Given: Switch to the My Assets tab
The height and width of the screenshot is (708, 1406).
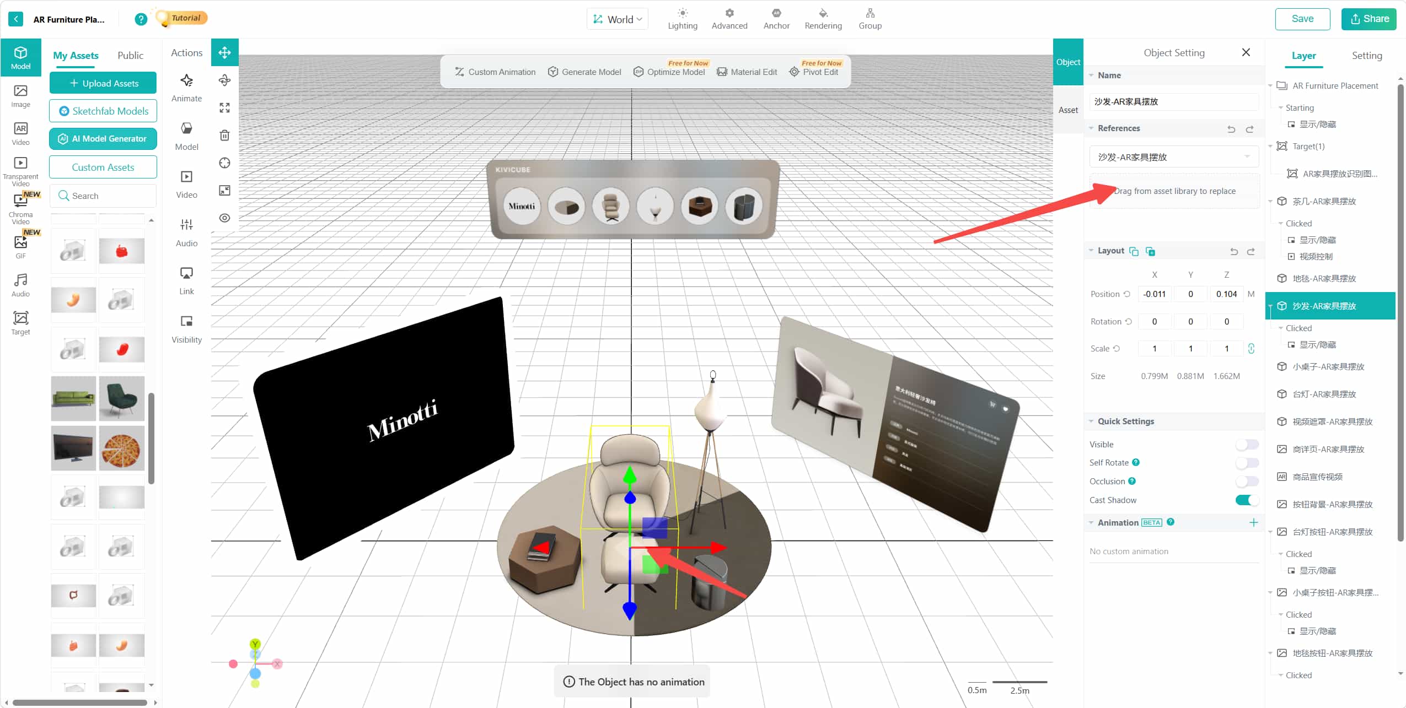Looking at the screenshot, I should point(76,56).
